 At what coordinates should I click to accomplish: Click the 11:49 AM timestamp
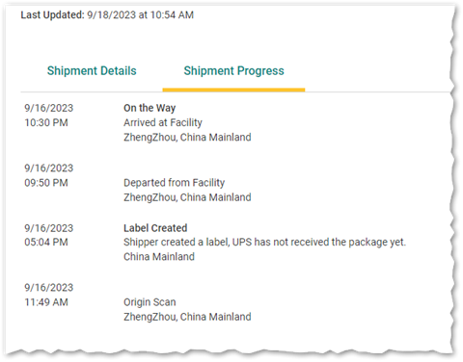(x=46, y=302)
